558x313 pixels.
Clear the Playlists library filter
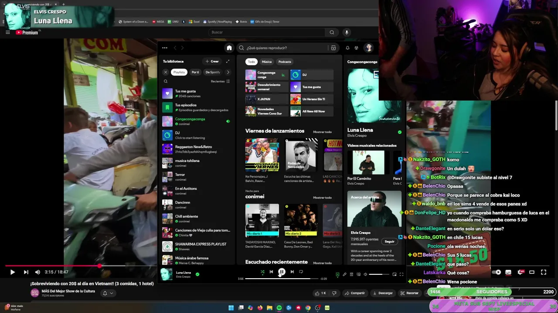click(166, 72)
